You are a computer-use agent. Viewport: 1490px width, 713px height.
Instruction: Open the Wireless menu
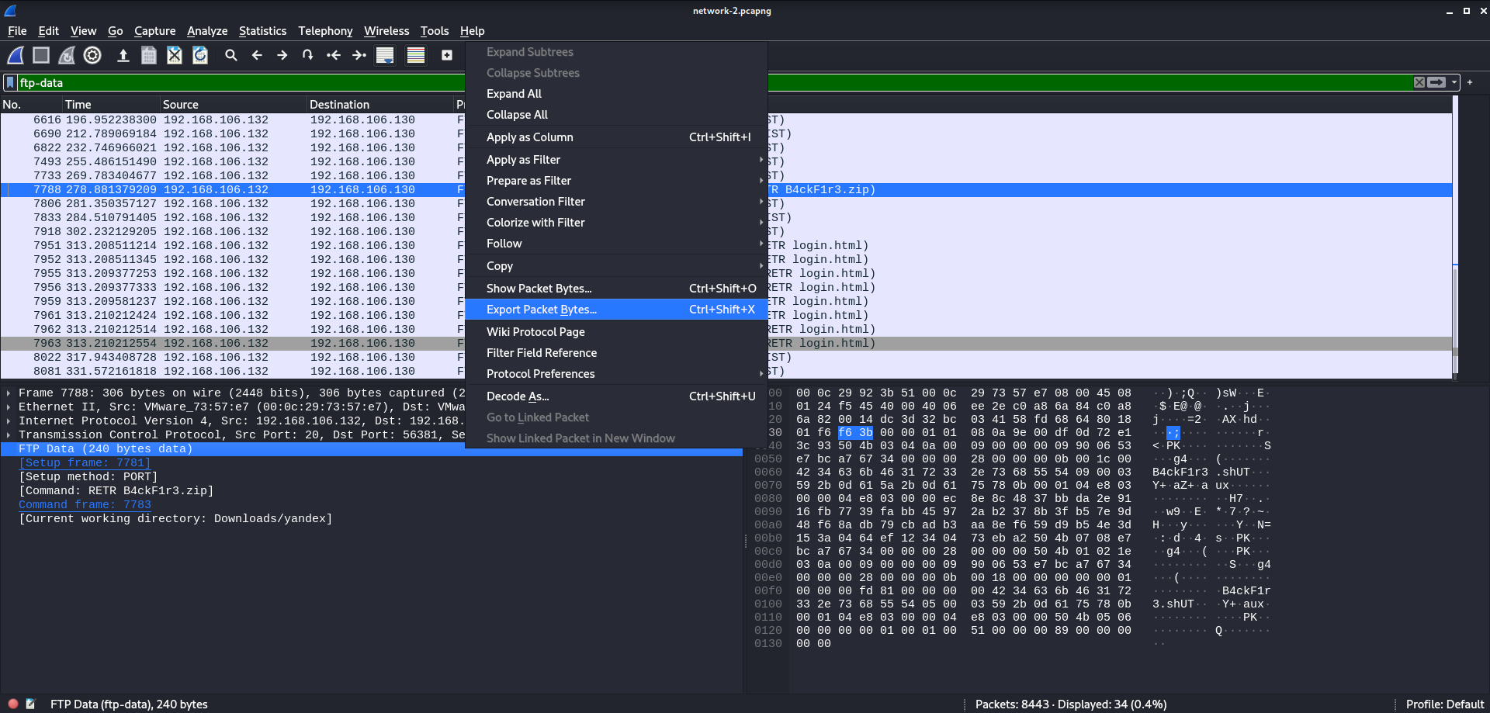(386, 31)
